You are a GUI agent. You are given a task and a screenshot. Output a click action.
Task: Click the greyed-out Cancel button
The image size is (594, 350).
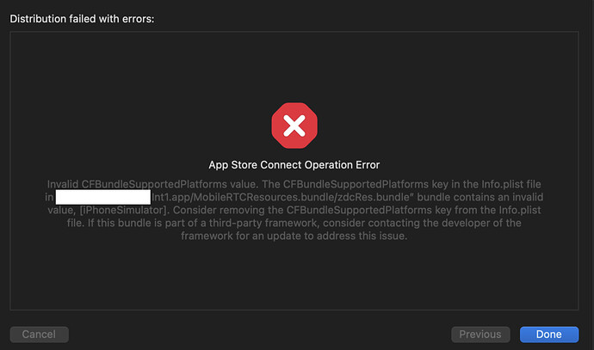[x=39, y=335]
